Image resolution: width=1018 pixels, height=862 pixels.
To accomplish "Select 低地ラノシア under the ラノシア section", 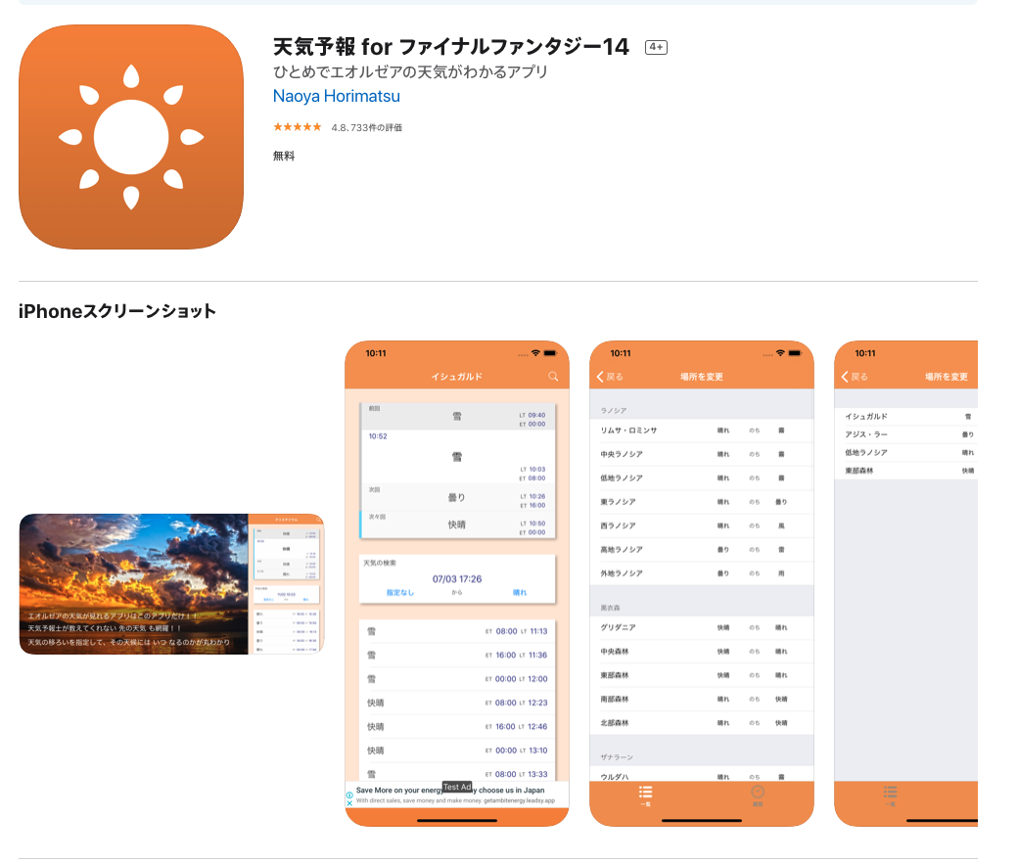I will pos(701,477).
